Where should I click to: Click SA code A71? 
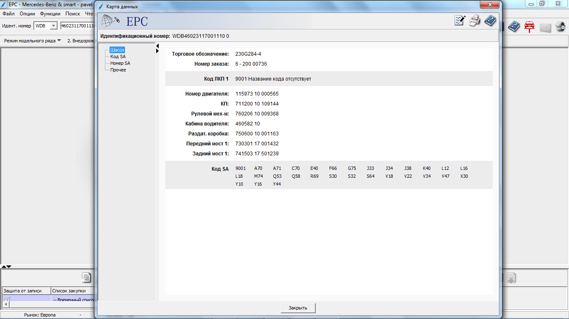tap(277, 168)
